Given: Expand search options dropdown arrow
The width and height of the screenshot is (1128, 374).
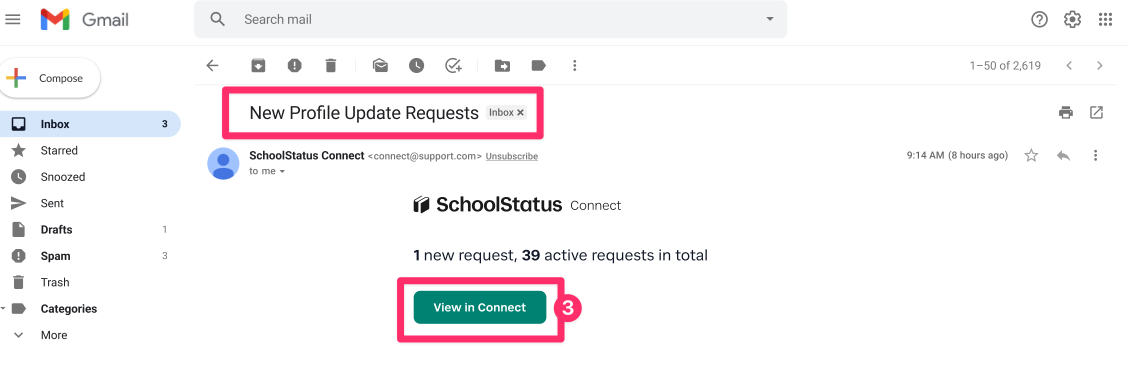Looking at the screenshot, I should pyautogui.click(x=769, y=19).
